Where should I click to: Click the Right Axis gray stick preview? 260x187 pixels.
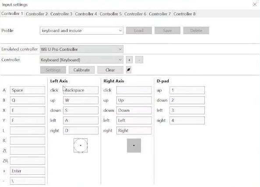[x=134, y=145]
